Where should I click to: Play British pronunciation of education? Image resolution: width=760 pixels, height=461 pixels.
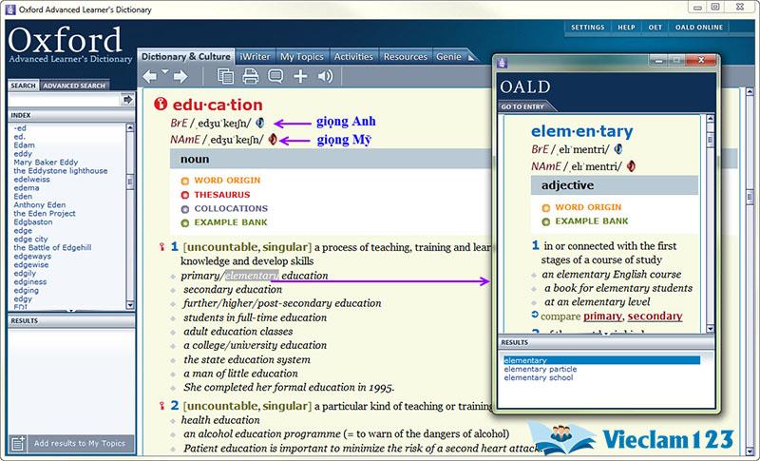point(260,123)
